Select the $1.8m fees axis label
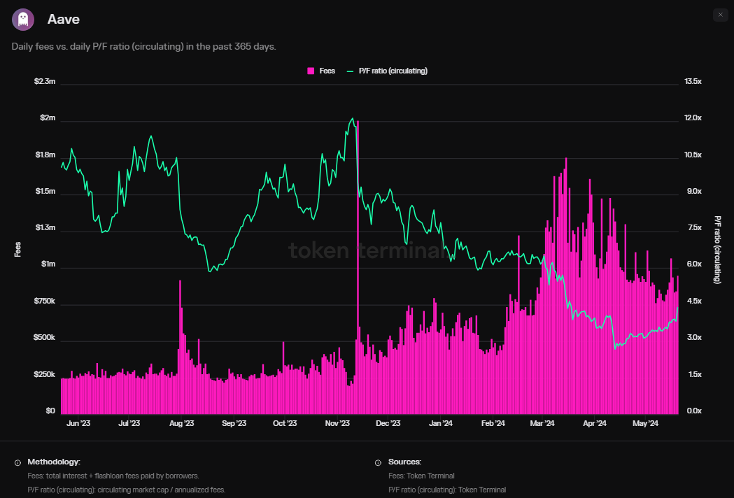734x498 pixels. click(x=45, y=155)
